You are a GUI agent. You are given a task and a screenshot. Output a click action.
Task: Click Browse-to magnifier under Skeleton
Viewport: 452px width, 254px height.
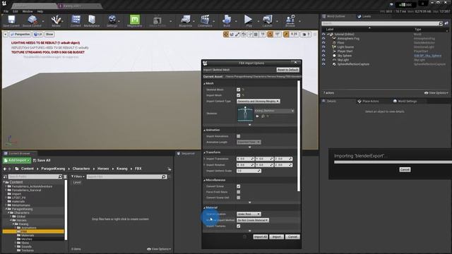point(263,116)
